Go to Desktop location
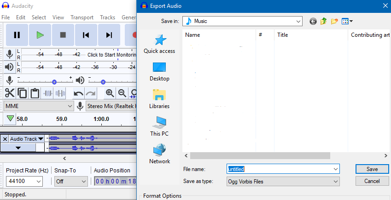This screenshot has width=391, height=200. (x=159, y=72)
